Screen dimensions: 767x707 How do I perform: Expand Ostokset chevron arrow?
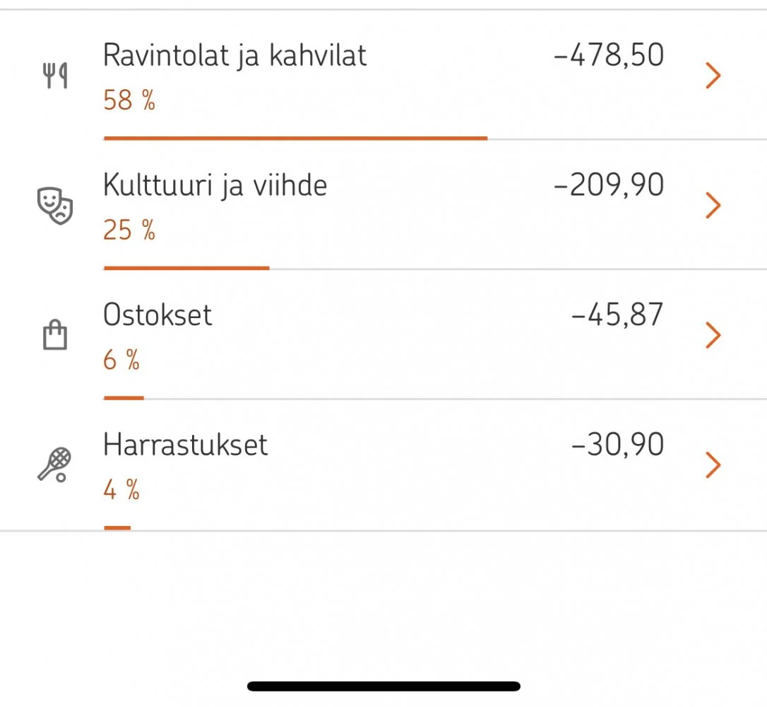point(713,335)
